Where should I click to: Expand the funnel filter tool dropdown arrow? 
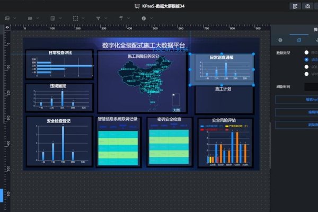(106, 18)
